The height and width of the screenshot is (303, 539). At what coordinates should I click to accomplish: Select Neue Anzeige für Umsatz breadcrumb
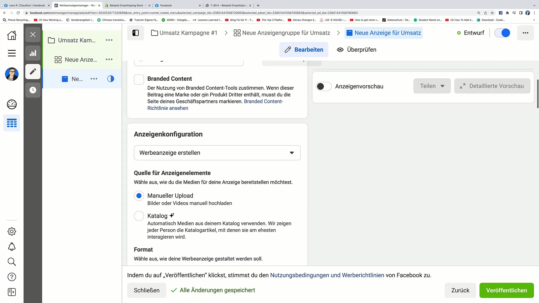pos(383,33)
